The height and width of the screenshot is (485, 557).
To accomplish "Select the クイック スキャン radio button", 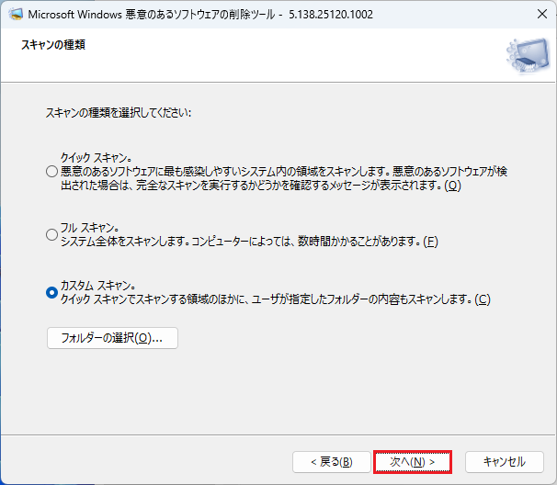I will 51,171.
